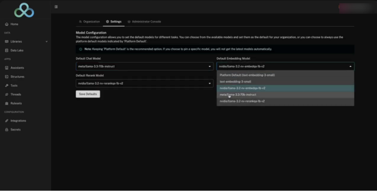Switch to the Settings tab
Viewport: 377px width, 191px height.
coord(114,22)
